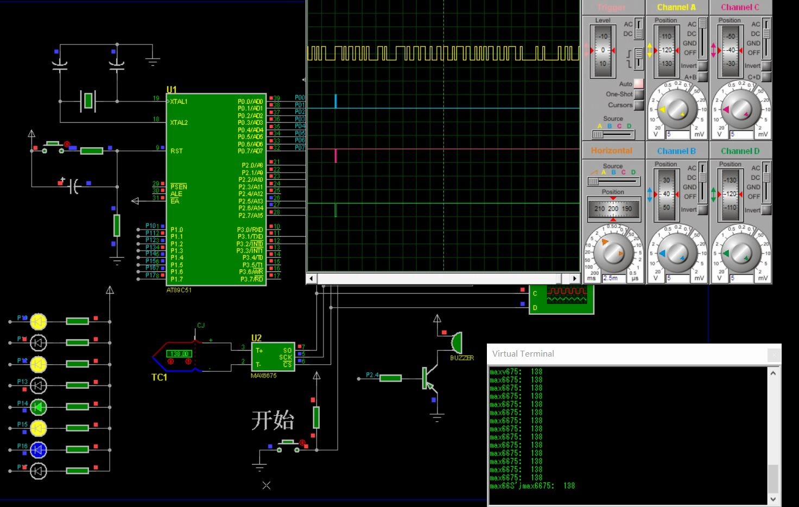Click the Channel D Position thumbwheel
The height and width of the screenshot is (507, 799).
pos(731,194)
